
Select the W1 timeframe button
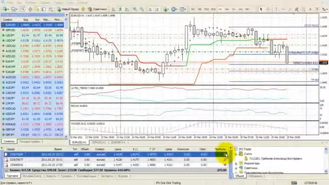coord(241,9)
